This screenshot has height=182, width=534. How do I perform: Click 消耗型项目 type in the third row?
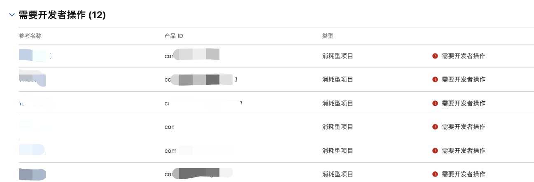(338, 103)
